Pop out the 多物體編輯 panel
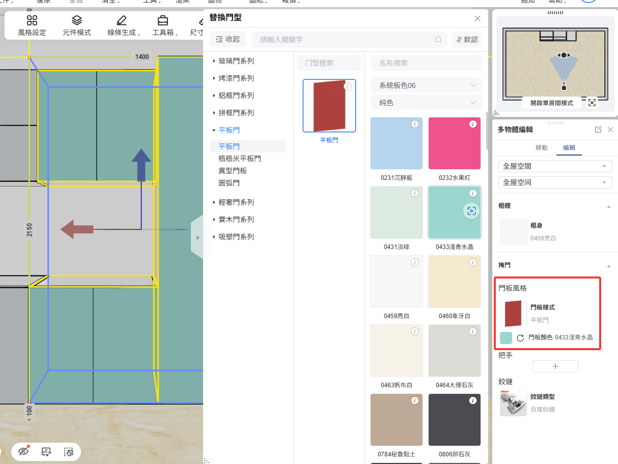 tap(598, 130)
